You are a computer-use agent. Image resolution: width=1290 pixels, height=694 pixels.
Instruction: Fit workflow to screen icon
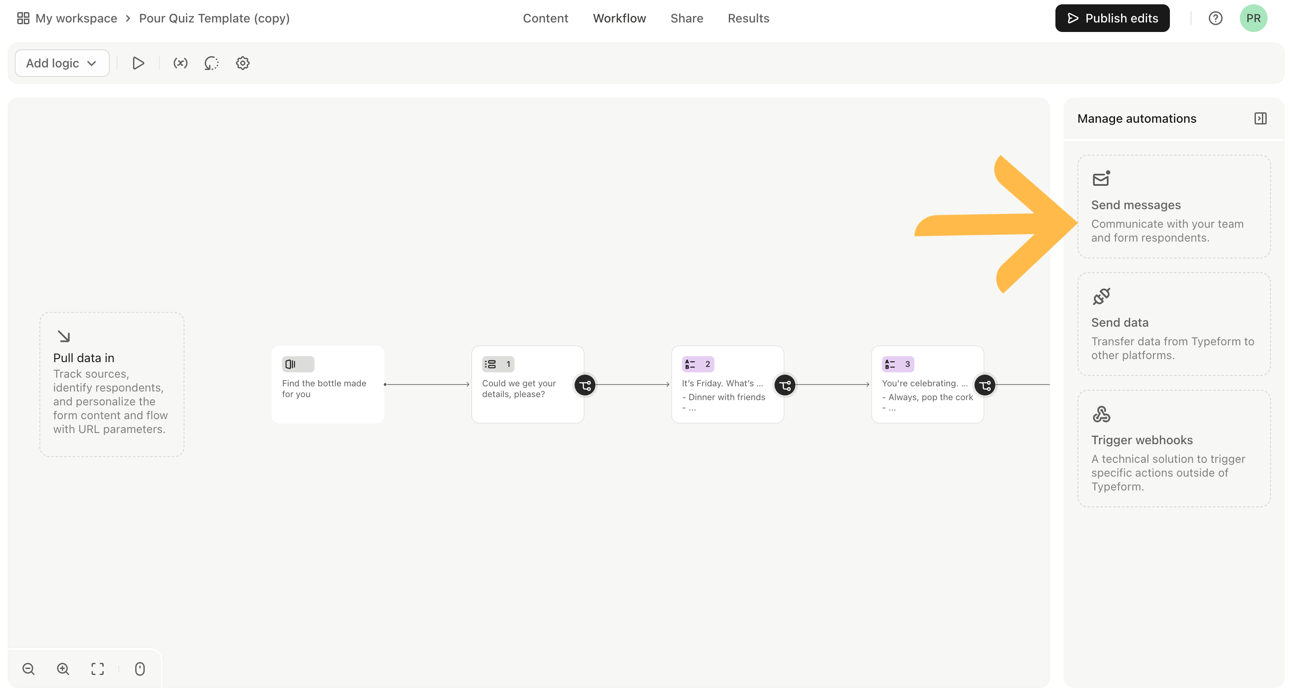(98, 669)
